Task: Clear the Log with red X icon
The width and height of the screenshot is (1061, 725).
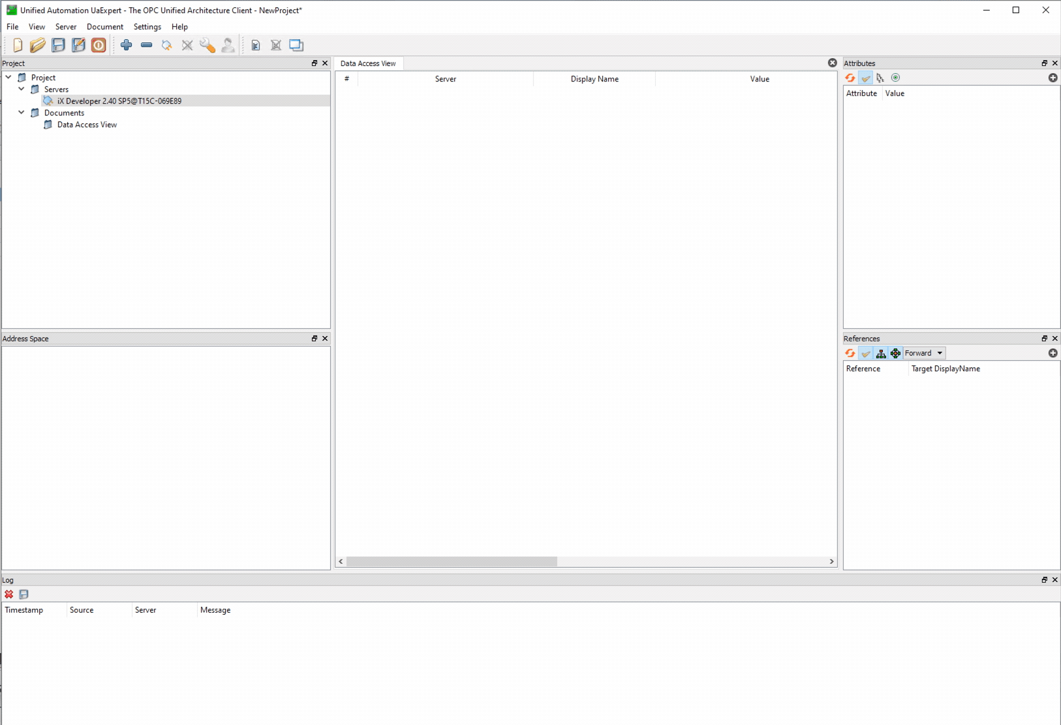Action: coord(9,594)
